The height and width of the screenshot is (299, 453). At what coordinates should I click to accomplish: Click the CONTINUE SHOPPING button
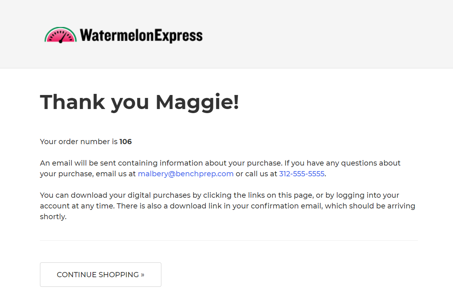point(101,275)
